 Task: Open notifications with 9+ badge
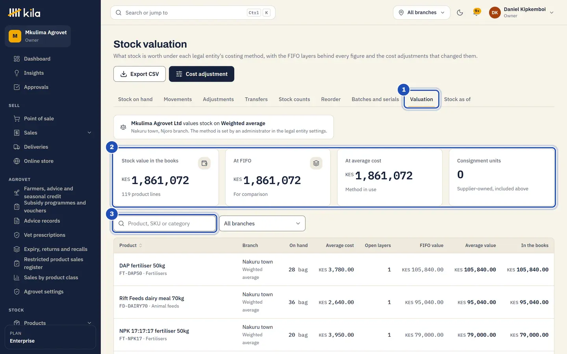click(477, 13)
